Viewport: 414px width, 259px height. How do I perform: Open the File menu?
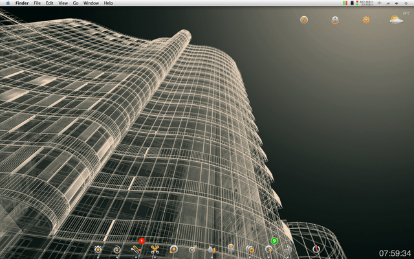(x=38, y=3)
